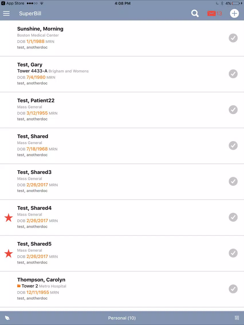Click the SuperBill title

[x=30, y=13]
